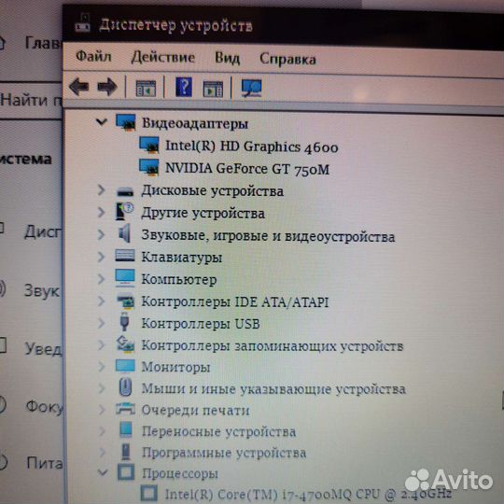This screenshot has width=504, height=504.
Task: Expand the Дисковые устройства category
Action: 101,190
